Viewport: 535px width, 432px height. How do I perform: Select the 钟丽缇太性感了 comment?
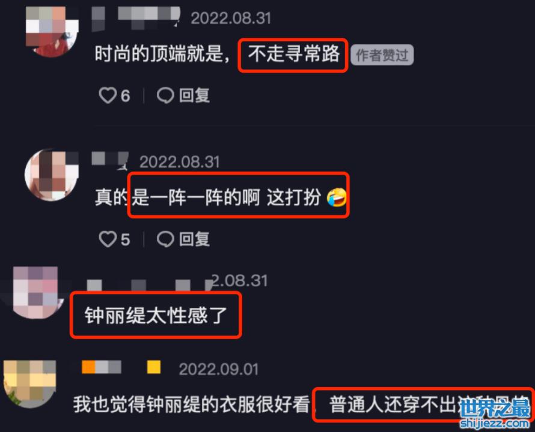click(156, 315)
